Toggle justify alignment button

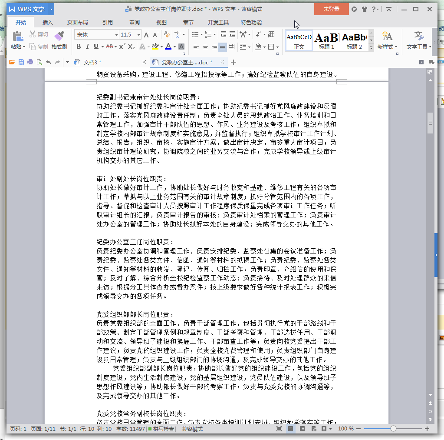point(223,47)
